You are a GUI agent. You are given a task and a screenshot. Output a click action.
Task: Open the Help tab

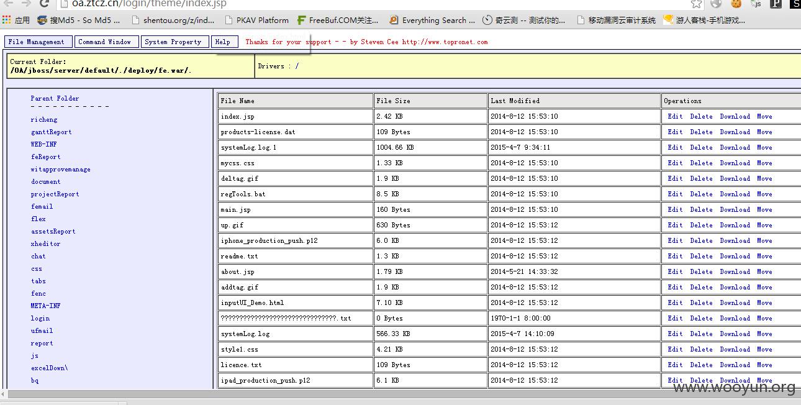(x=224, y=42)
